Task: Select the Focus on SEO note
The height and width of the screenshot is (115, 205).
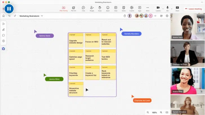Action: (92, 40)
